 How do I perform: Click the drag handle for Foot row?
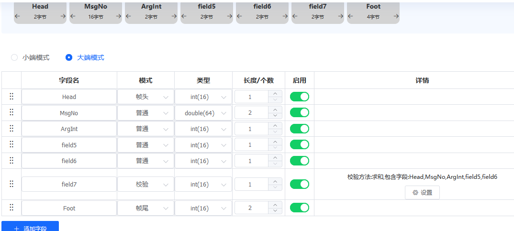click(11, 208)
